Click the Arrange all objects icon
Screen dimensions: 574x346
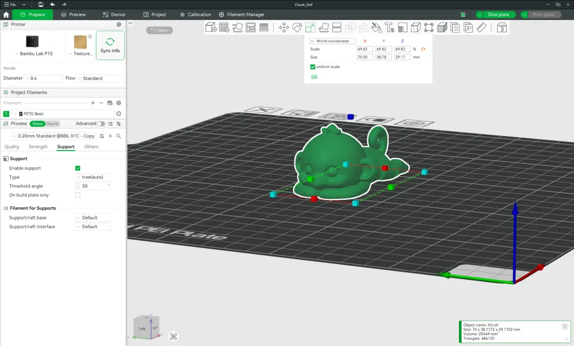(x=250, y=27)
